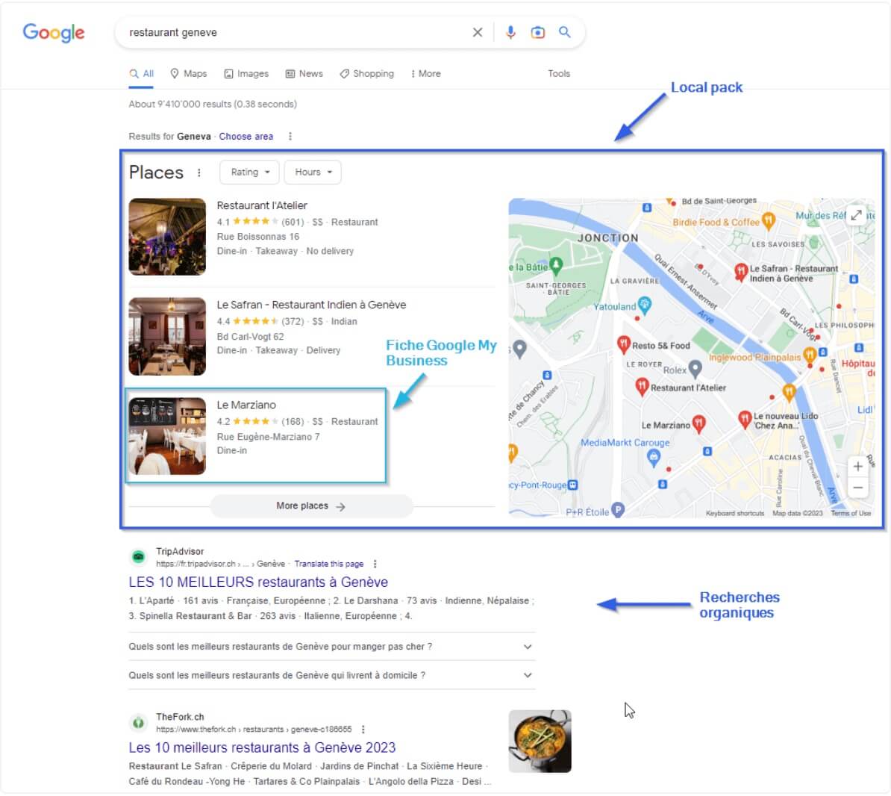Open the Shopping tab
891x796 pixels.
coord(366,74)
